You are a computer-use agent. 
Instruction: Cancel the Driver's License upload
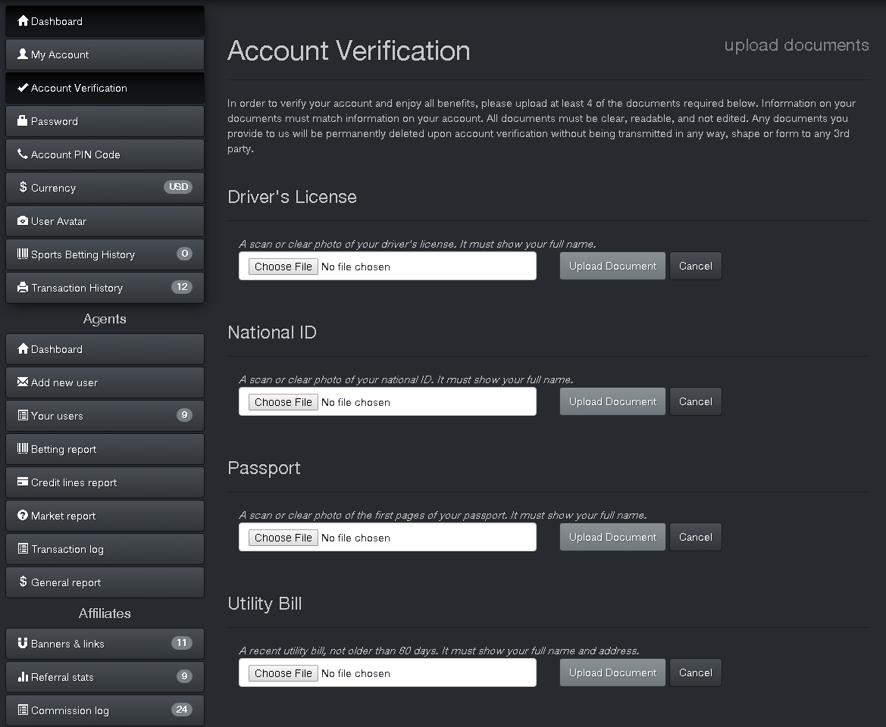[x=695, y=266]
